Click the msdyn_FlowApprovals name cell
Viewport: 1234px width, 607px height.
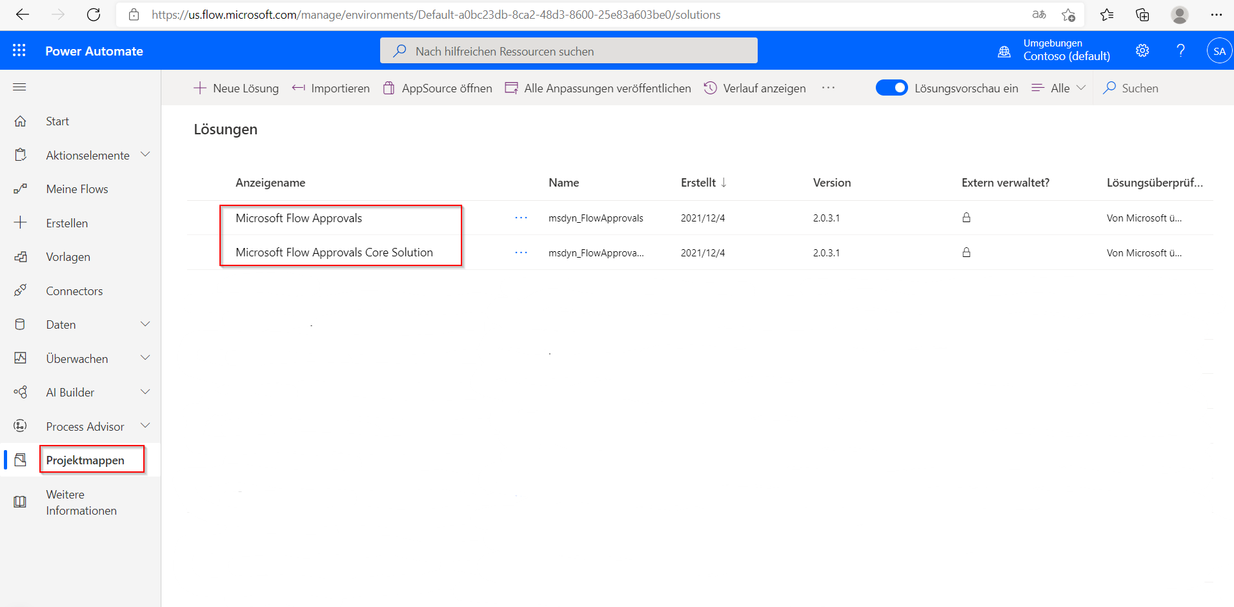596,218
